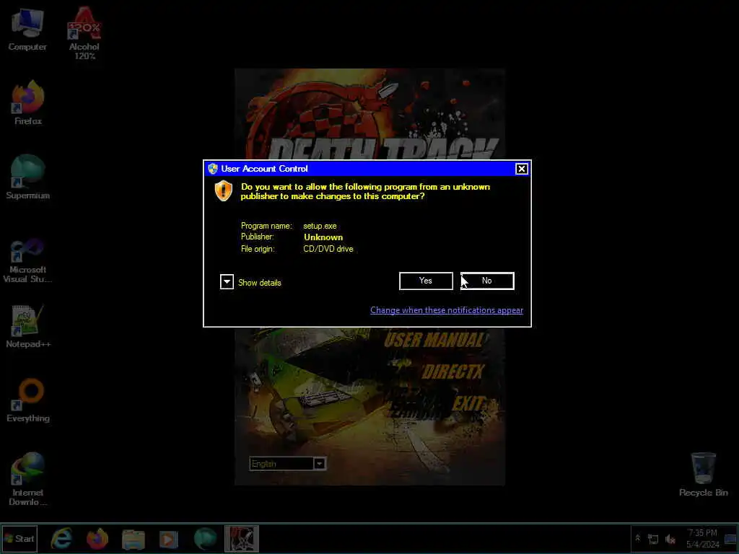
Task: Click the CD/DVD drive file origin text
Action: click(x=328, y=249)
